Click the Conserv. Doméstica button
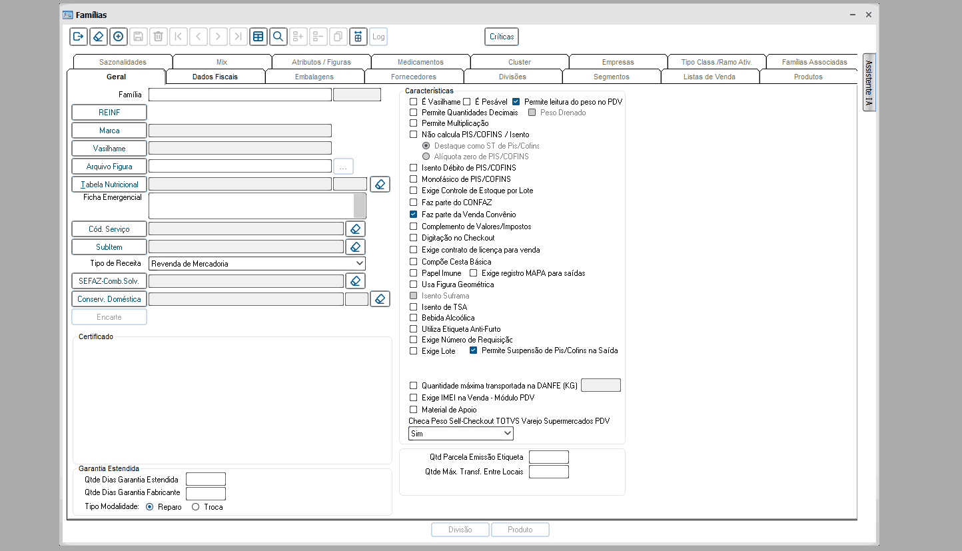Image resolution: width=962 pixels, height=551 pixels. (109, 299)
